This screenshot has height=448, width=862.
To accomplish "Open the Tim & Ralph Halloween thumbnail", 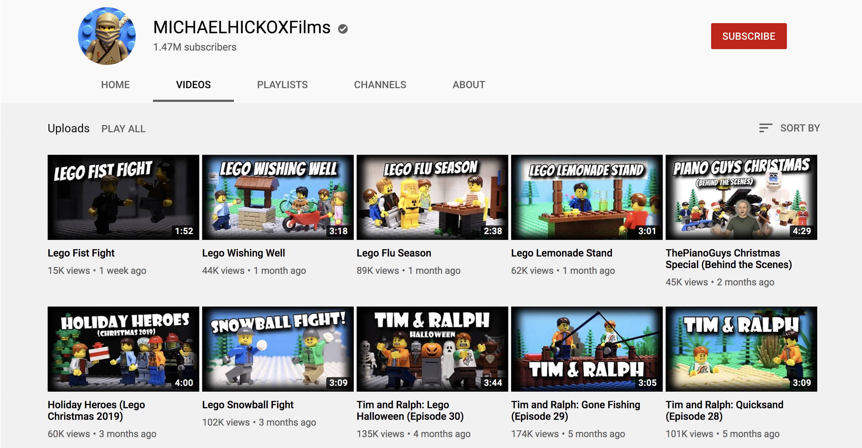I will coord(432,349).
